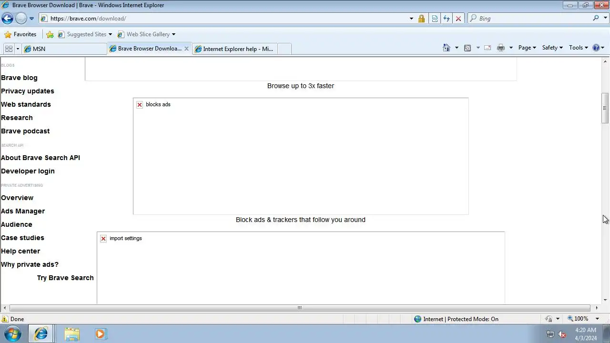
Task: Open Why private ads? link
Action: (30, 264)
